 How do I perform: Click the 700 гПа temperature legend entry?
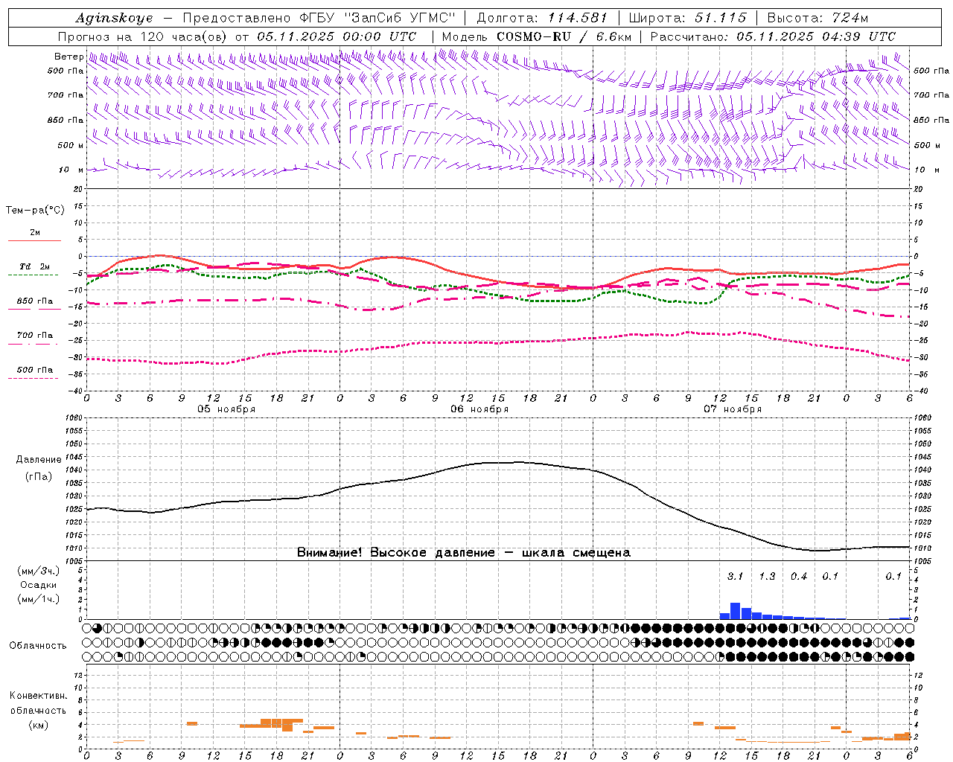point(34,336)
